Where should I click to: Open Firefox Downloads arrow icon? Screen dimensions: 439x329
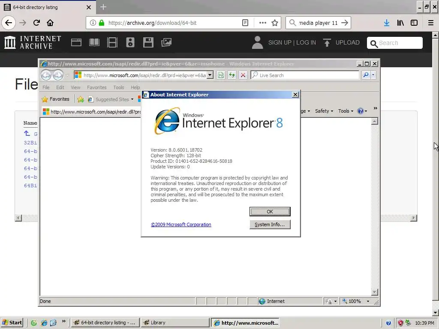coord(386,23)
